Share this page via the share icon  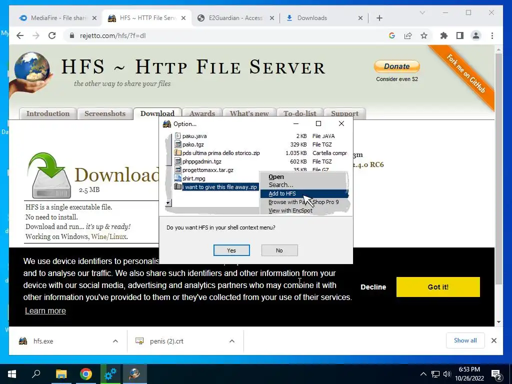[408, 35]
